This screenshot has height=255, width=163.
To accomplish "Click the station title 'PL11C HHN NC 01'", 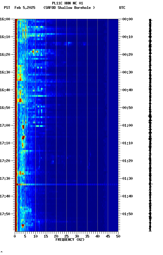I will coord(68,3).
